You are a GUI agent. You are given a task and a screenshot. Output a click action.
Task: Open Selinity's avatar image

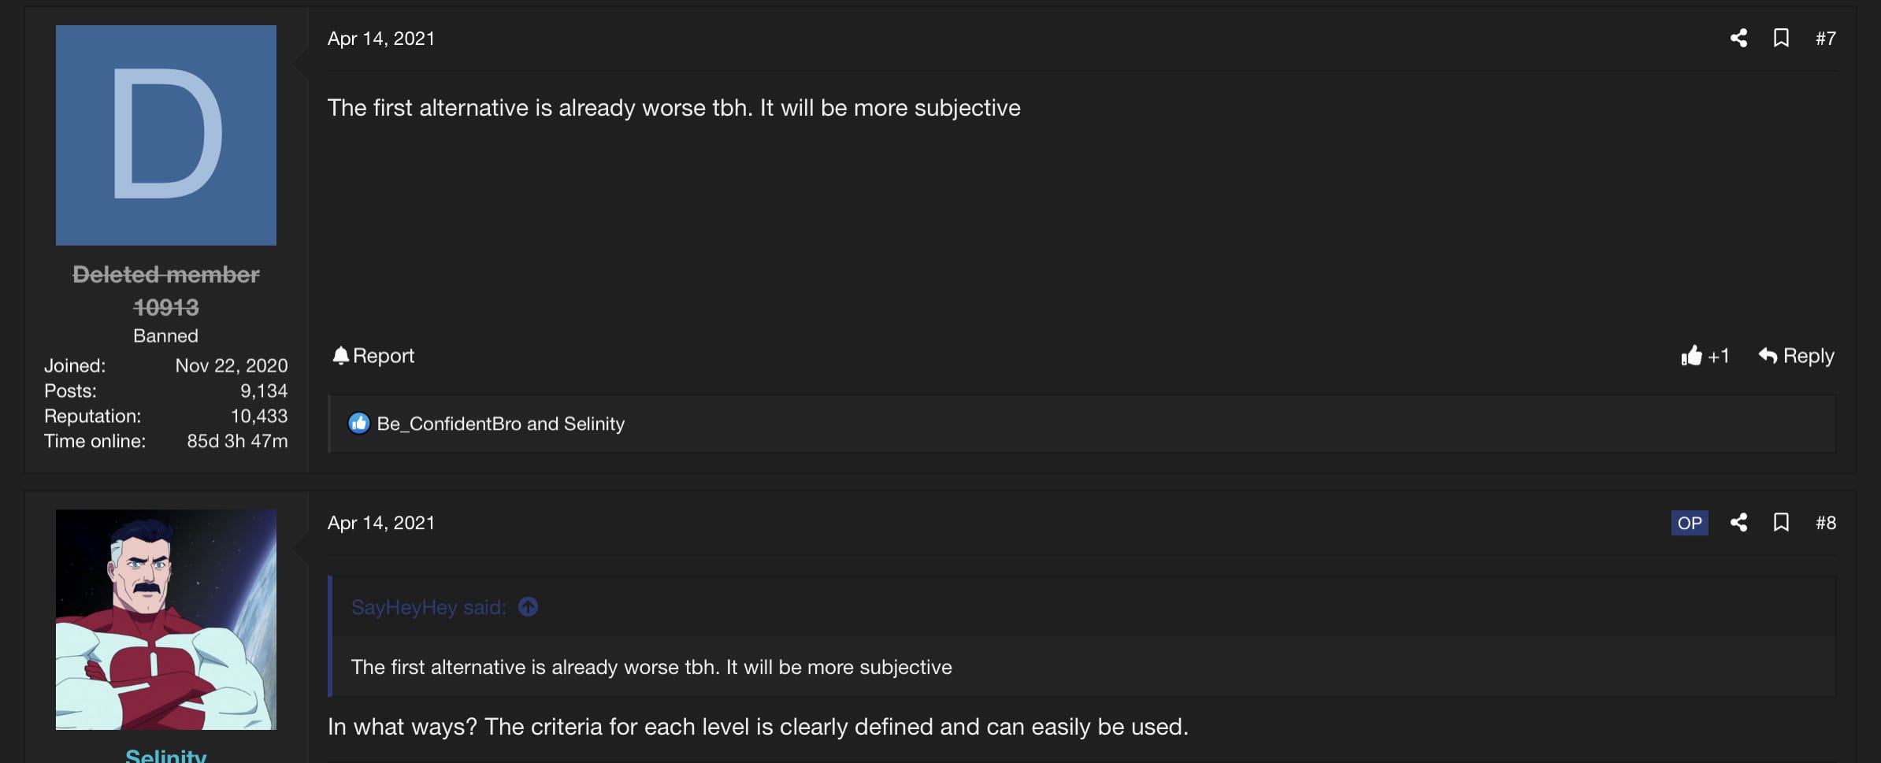tap(166, 620)
